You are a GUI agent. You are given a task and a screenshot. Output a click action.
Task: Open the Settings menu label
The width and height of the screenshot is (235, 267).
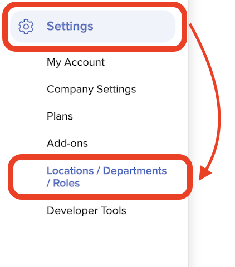(x=70, y=26)
